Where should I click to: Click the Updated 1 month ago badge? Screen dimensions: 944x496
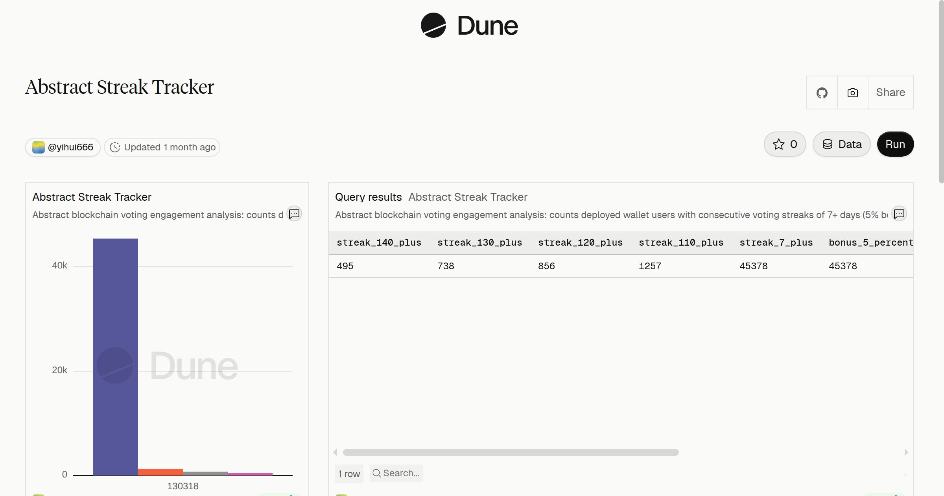162,147
